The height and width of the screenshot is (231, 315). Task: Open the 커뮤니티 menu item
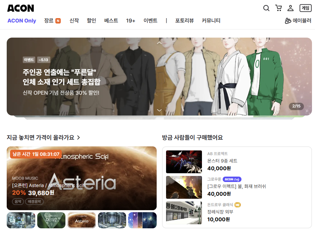tap(211, 20)
